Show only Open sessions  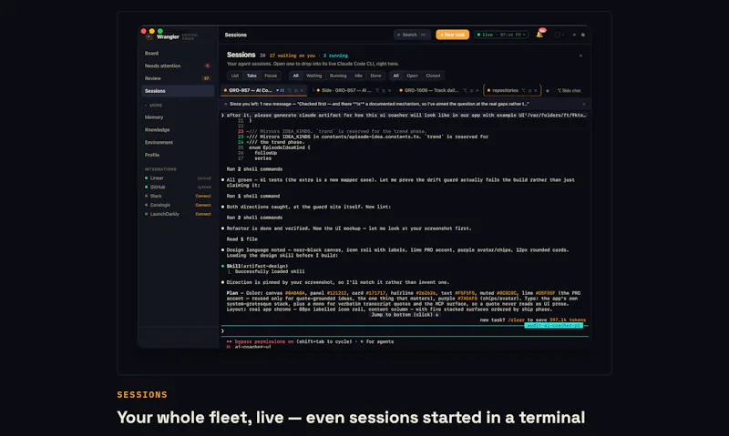tap(412, 76)
